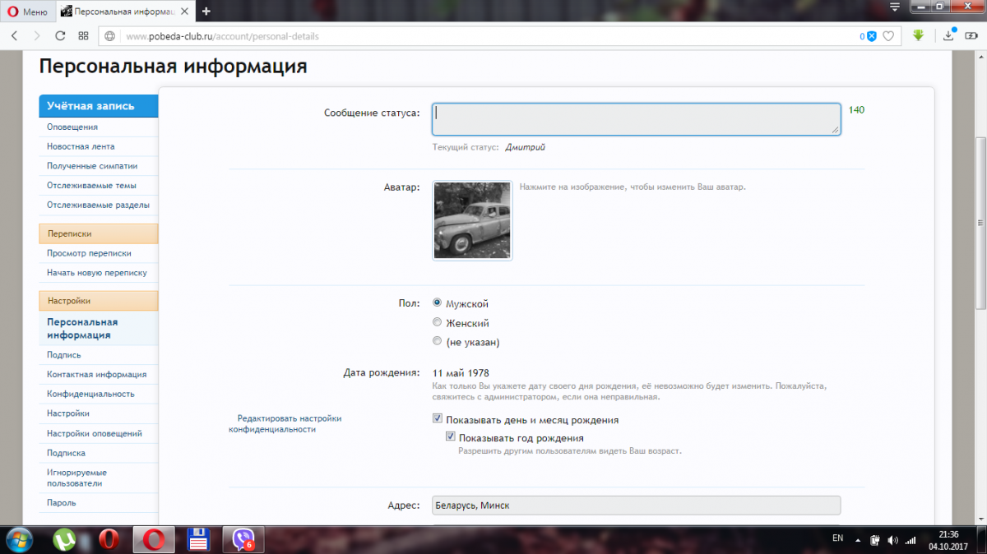The height and width of the screenshot is (554, 987).
Task: Open Windows Start menu
Action: point(19,539)
